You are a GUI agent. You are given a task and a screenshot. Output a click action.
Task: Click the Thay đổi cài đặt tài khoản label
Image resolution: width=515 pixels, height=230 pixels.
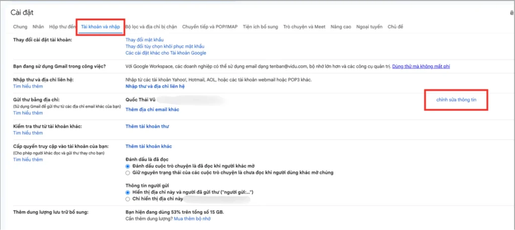(x=43, y=40)
